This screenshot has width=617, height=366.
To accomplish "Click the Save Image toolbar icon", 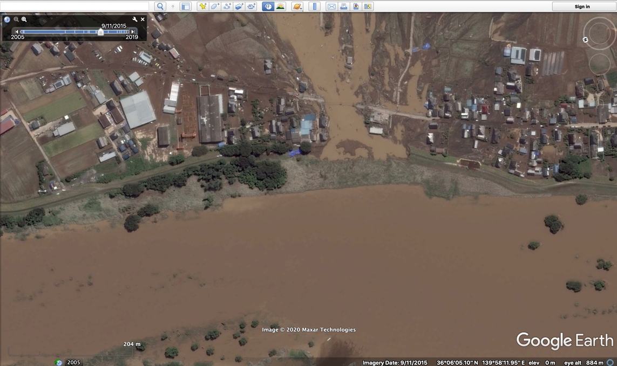I will pyautogui.click(x=356, y=6).
